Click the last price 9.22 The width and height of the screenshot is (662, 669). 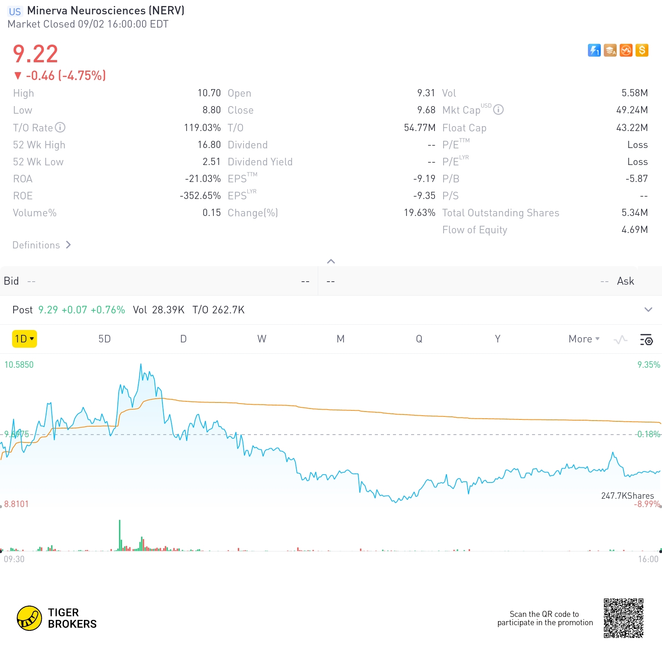[36, 54]
